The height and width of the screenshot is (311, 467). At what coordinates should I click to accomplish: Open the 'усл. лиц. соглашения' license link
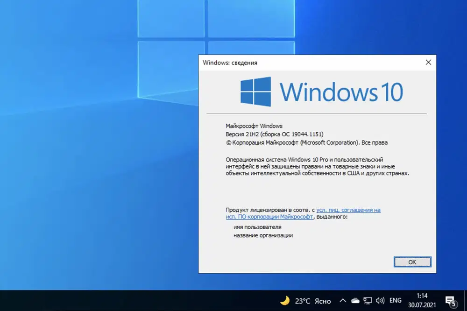click(x=348, y=210)
